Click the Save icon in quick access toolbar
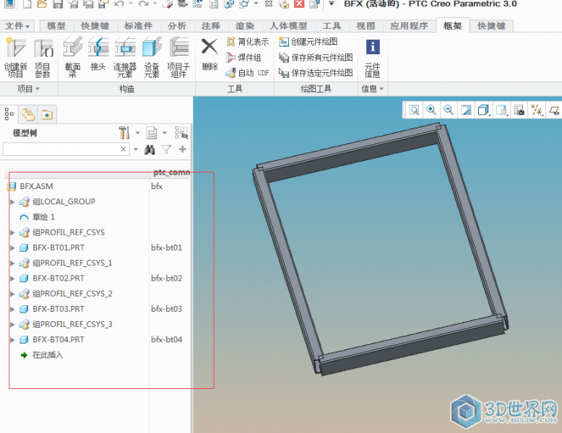The width and height of the screenshot is (562, 433). point(58,4)
